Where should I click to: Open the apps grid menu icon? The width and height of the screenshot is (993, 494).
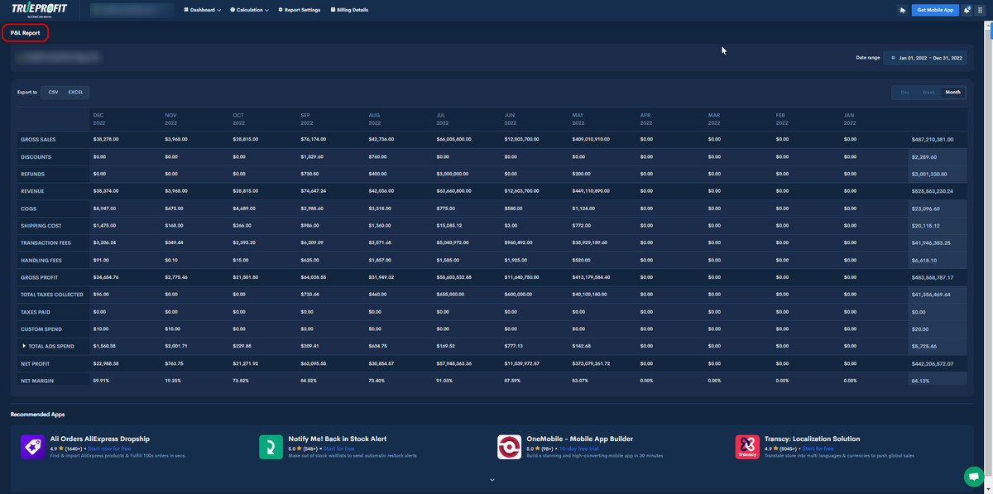click(980, 10)
